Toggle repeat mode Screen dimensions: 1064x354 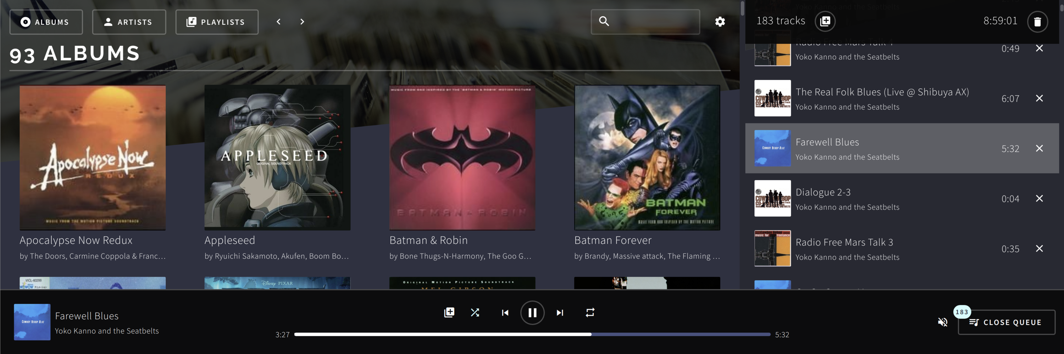click(590, 312)
